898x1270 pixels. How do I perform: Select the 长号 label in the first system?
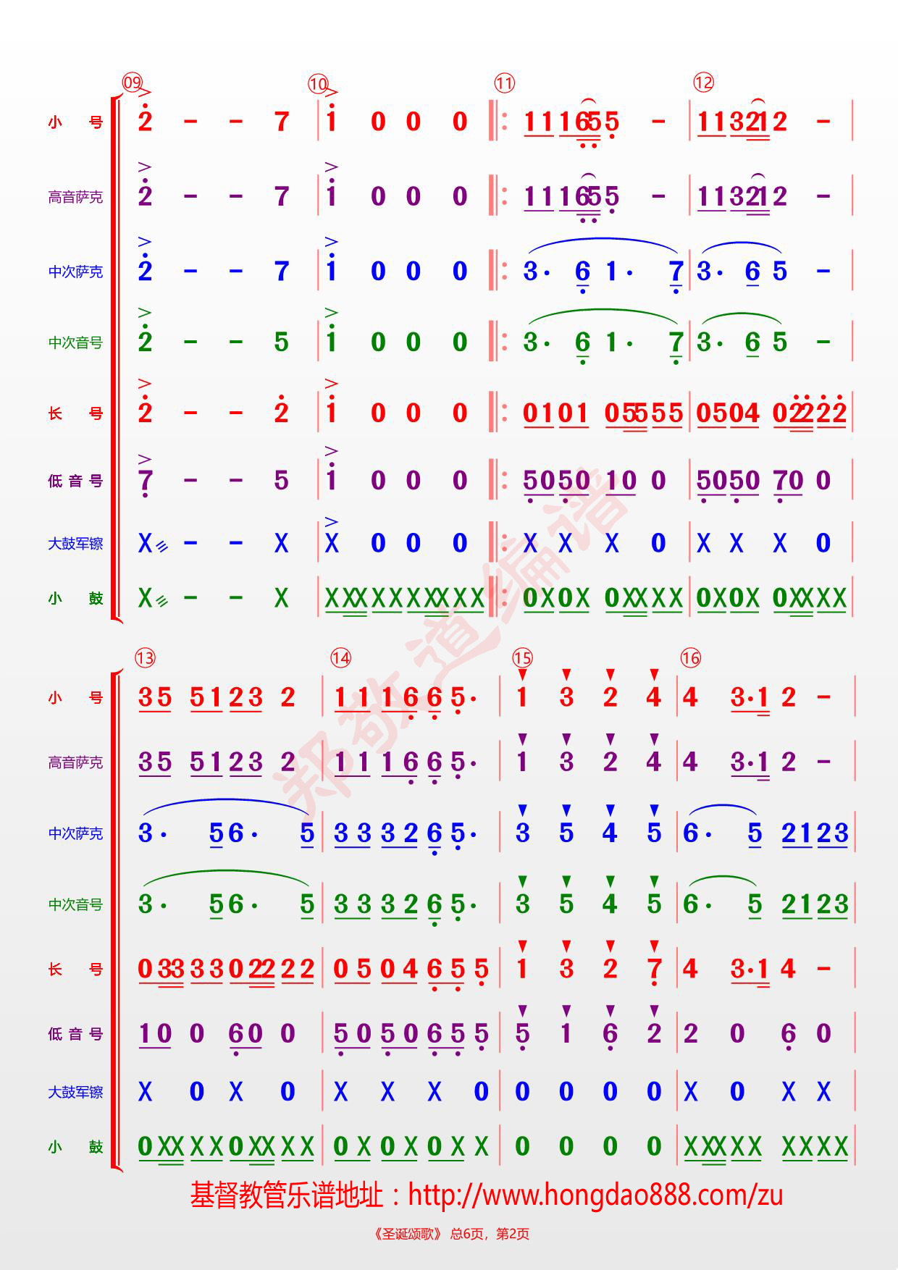coord(75,413)
